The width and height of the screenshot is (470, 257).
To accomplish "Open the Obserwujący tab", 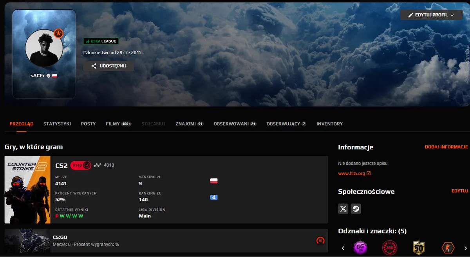I will [x=286, y=124].
